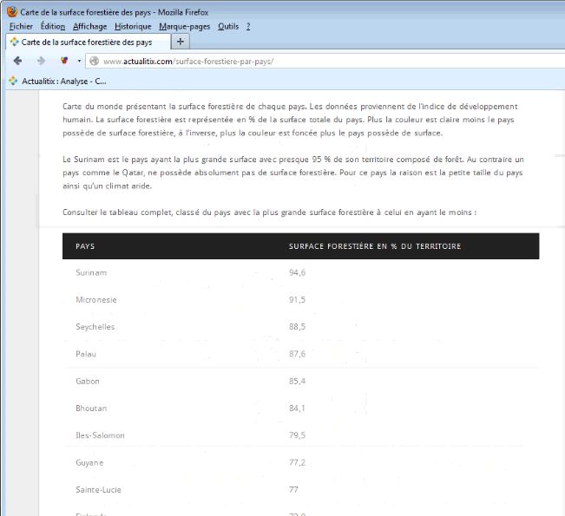Select the Seychelles cell

pos(95,327)
